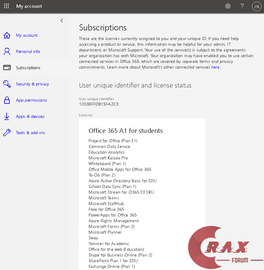Viewport: 264px width, 270px height.
Task: Click 'Yammer for Academic' entry
Action: tap(109, 244)
